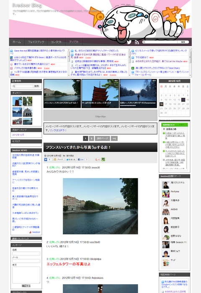The height and width of the screenshot is (293, 201).
Task: Select current page 1 in pagination
Action: coord(85,138)
